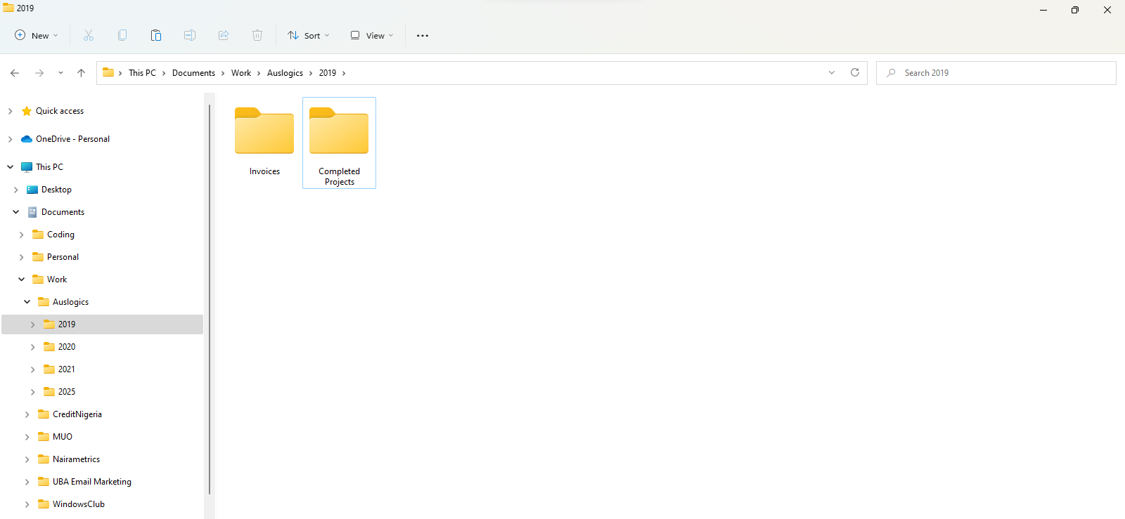Image resolution: width=1125 pixels, height=519 pixels.
Task: Open the New item dropdown
Action: point(37,35)
